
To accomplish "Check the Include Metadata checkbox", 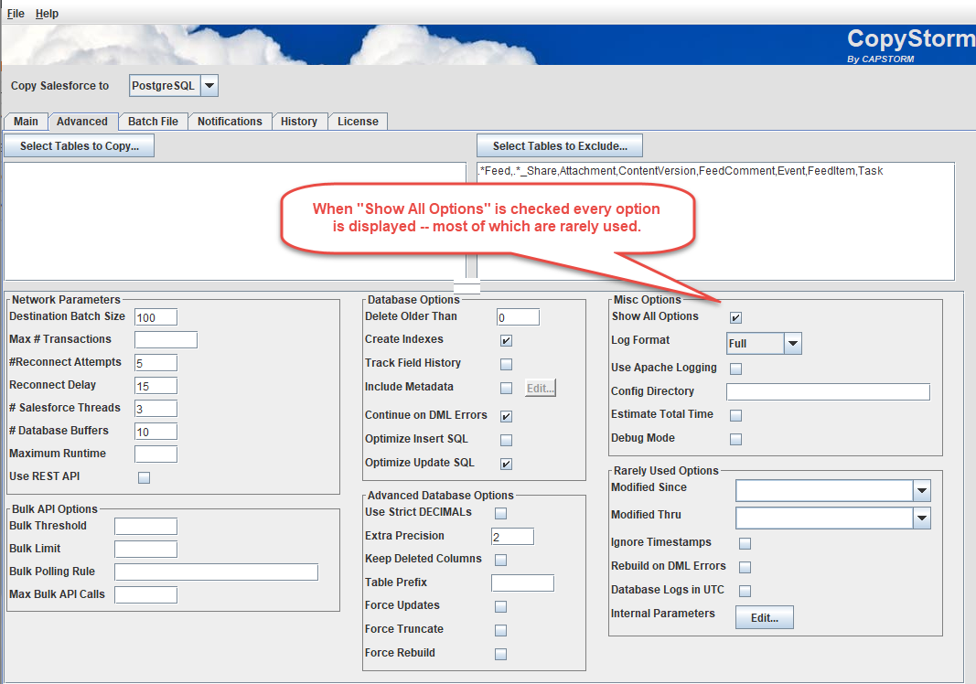I will pos(506,388).
